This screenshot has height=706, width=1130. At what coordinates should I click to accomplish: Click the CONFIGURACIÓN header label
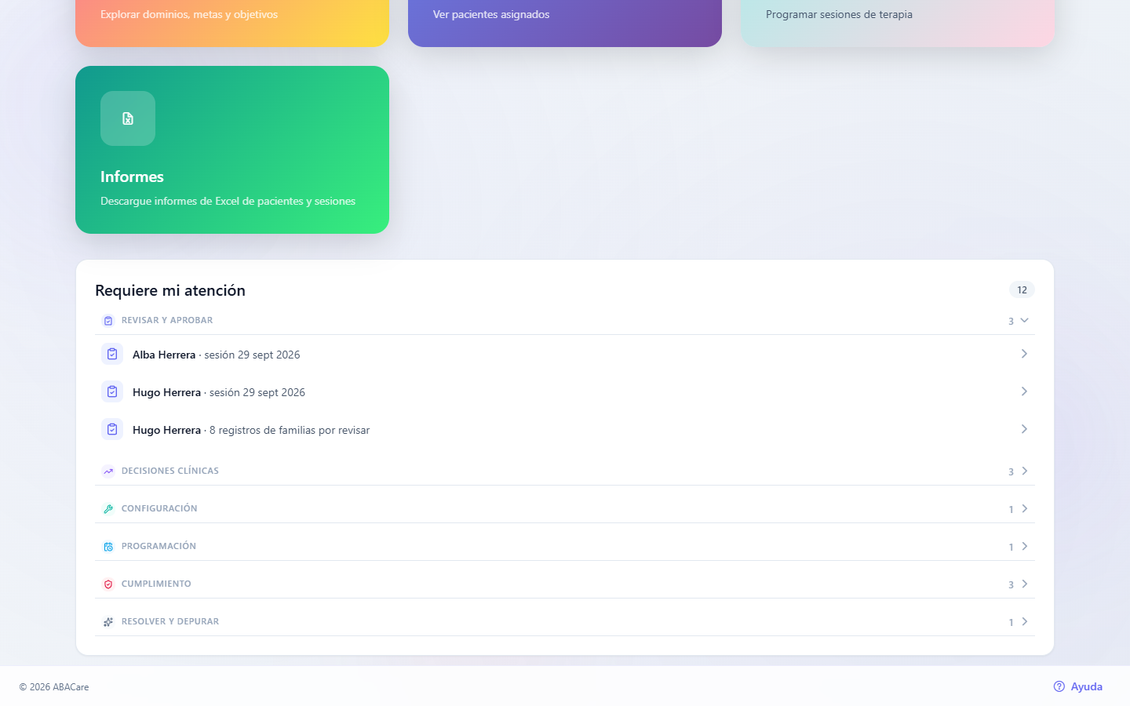click(159, 508)
